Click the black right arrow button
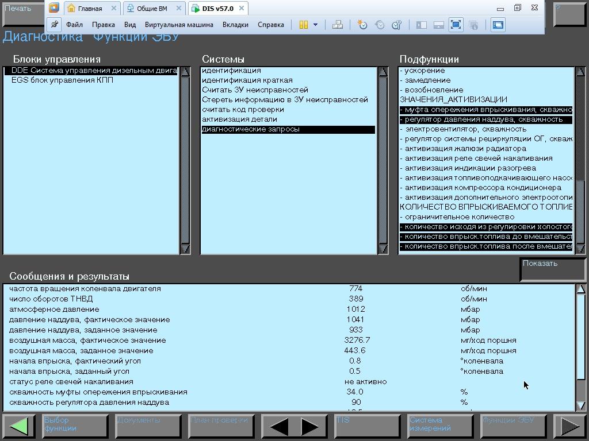This screenshot has width=589, height=441. [310, 427]
